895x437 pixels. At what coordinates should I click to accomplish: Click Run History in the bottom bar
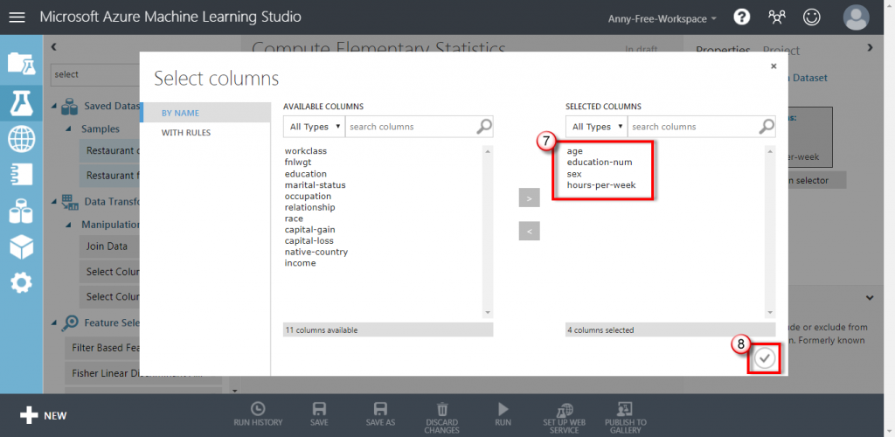[x=258, y=415]
